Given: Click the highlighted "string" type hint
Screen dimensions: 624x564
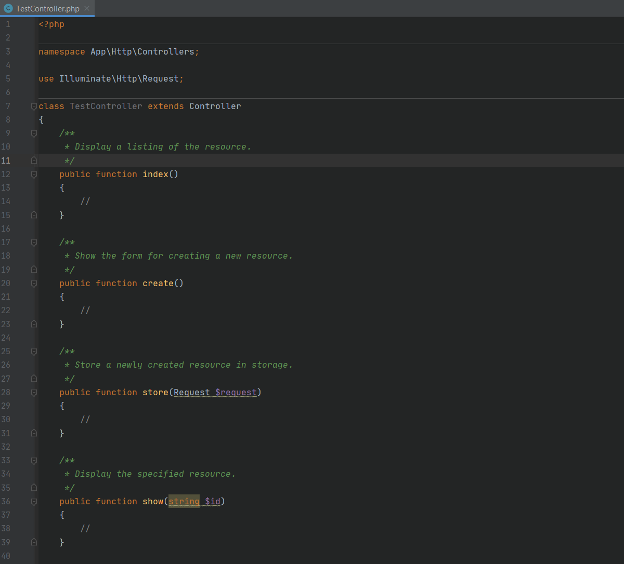Looking at the screenshot, I should (184, 502).
